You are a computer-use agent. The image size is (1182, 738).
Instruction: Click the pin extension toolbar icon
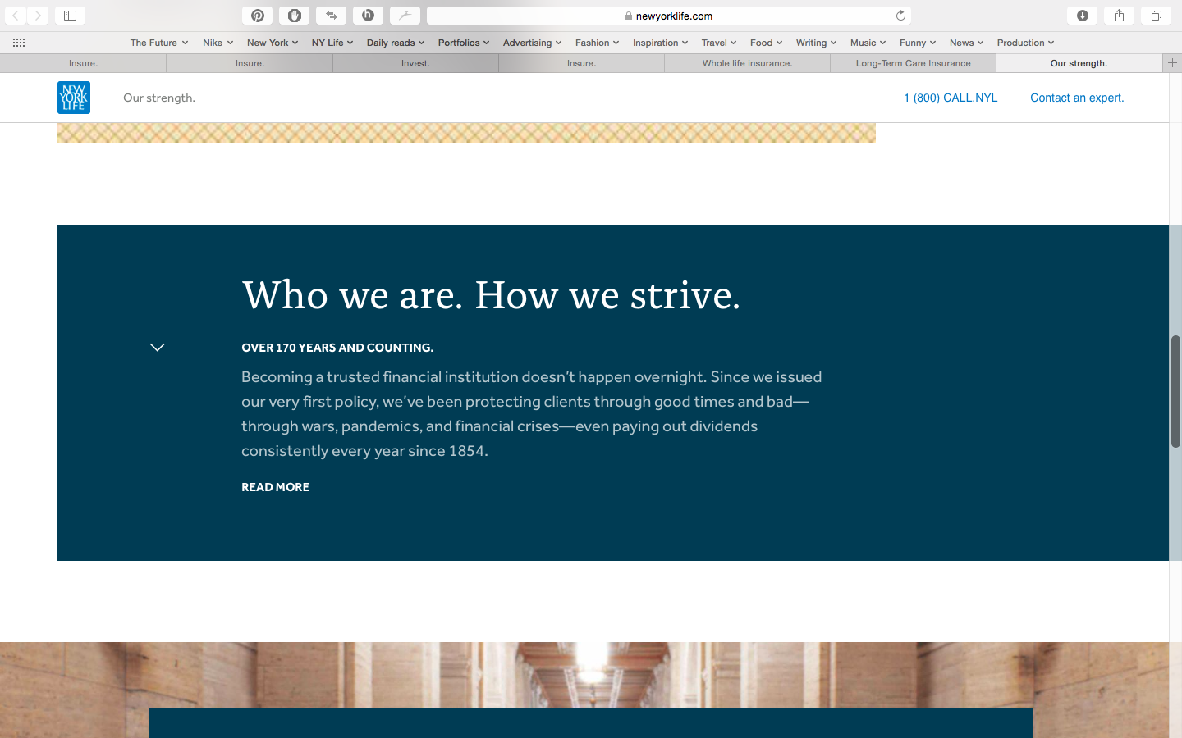pos(405,16)
